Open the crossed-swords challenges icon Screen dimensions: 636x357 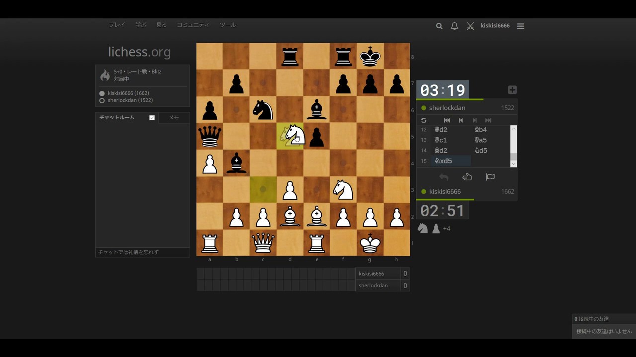(x=470, y=26)
